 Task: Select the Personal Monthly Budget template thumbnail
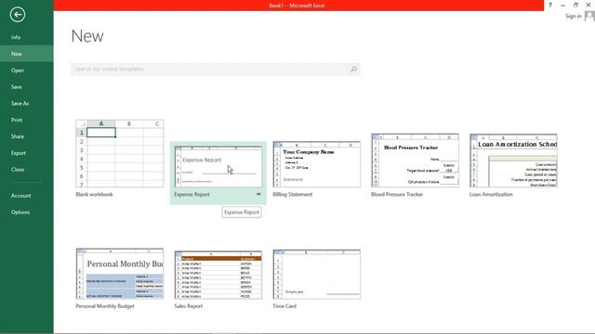click(120, 274)
